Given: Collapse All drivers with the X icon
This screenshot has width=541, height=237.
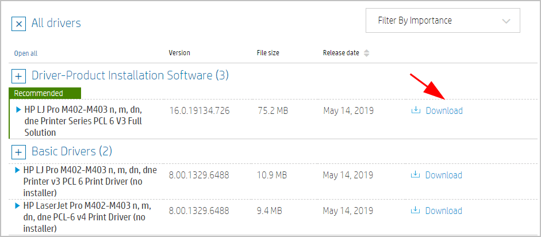Looking at the screenshot, I should [18, 24].
